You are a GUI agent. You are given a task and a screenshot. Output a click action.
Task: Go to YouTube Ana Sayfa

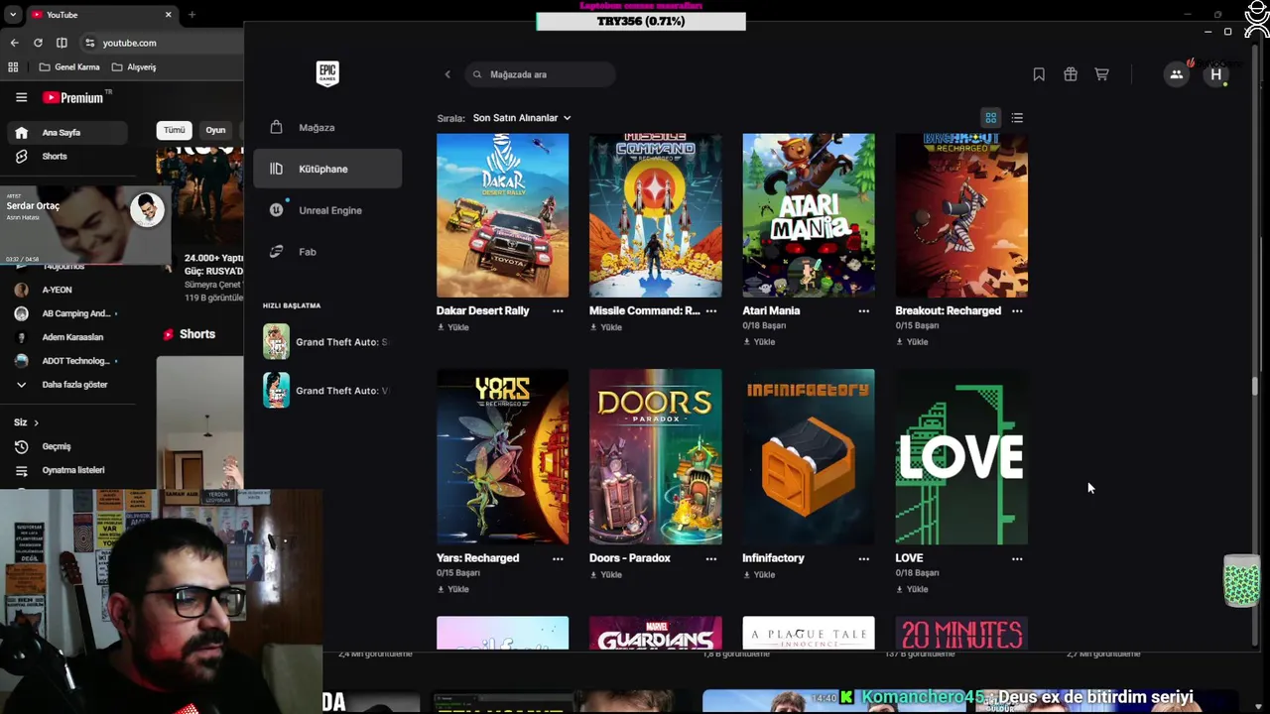[67, 132]
